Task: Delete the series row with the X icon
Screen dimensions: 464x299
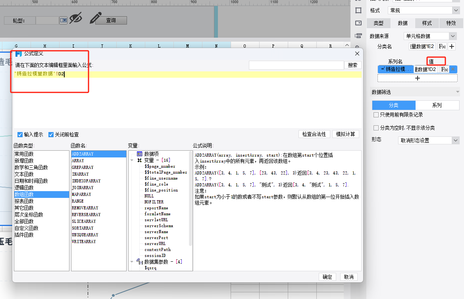Action: [453, 69]
